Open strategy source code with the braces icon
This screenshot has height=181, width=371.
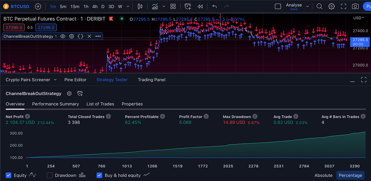[x=80, y=36]
